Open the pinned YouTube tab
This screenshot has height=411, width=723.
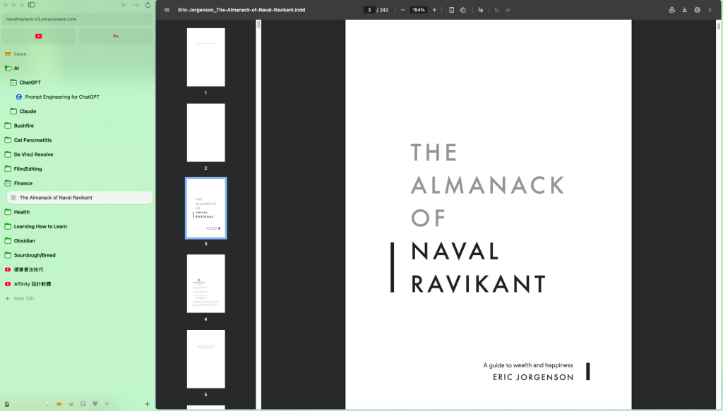click(39, 36)
